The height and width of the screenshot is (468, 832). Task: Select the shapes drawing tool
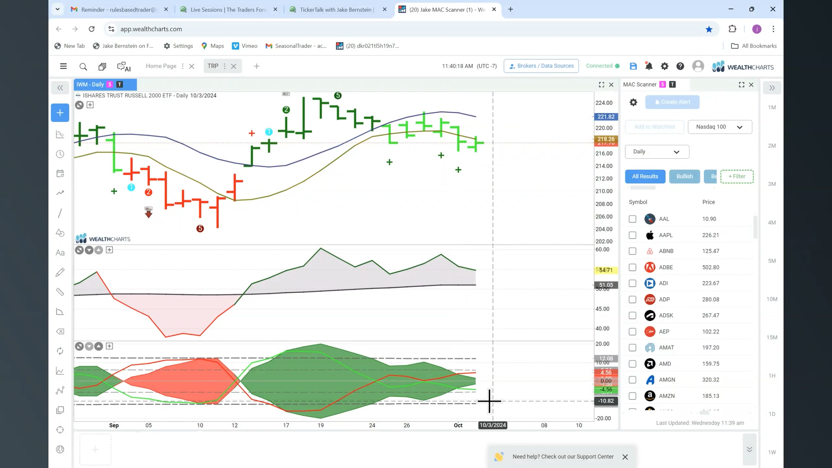[x=60, y=233]
